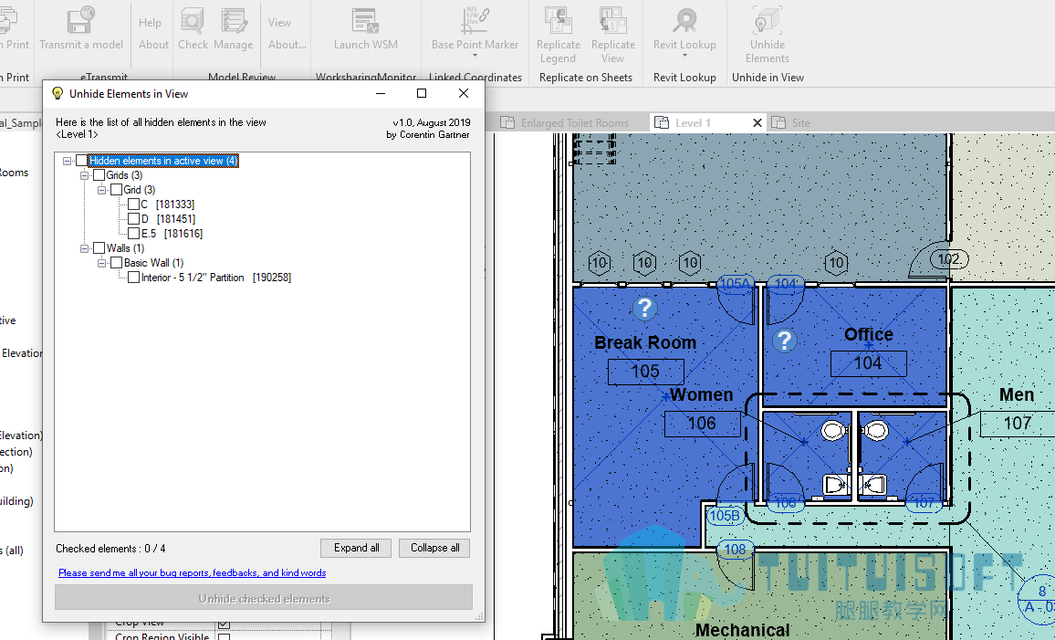This screenshot has height=640, width=1055.
Task: Collapse the Hidden elements root node
Action: pos(68,161)
